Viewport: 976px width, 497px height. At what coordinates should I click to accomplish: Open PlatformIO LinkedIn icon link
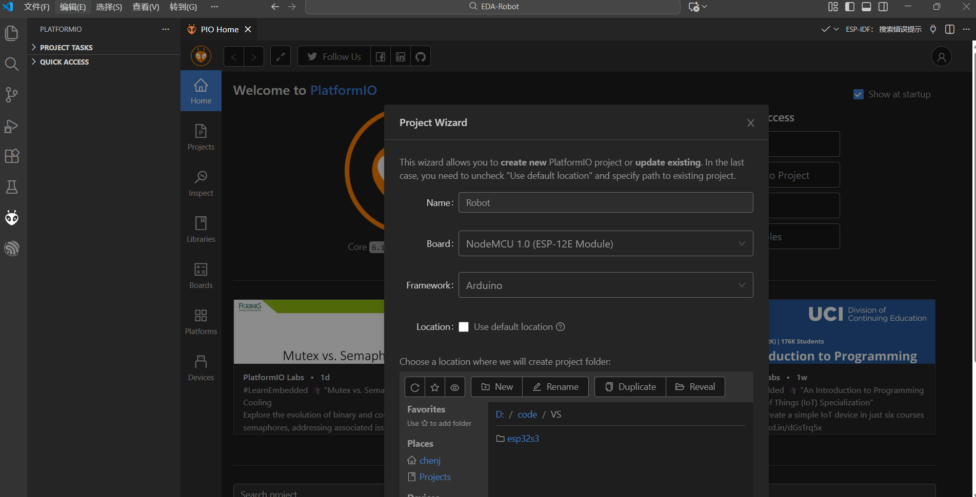[x=401, y=56]
